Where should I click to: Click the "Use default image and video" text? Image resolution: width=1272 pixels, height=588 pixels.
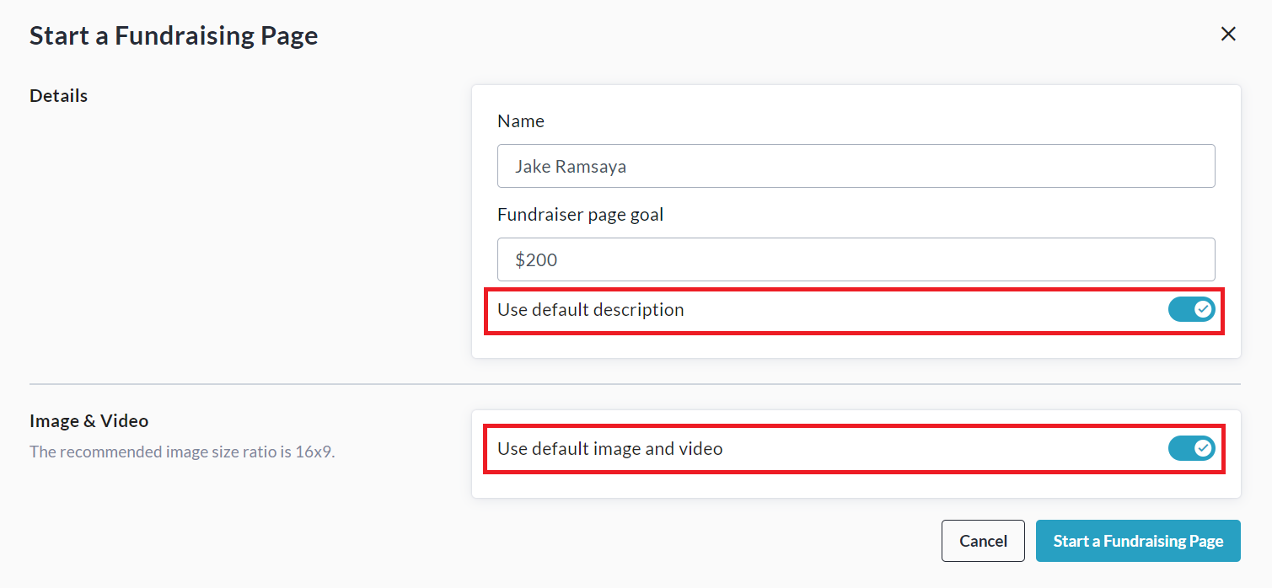coord(609,449)
